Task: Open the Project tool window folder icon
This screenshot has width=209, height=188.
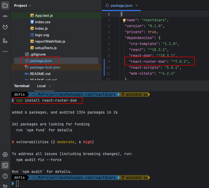Action: (x=5, y=5)
